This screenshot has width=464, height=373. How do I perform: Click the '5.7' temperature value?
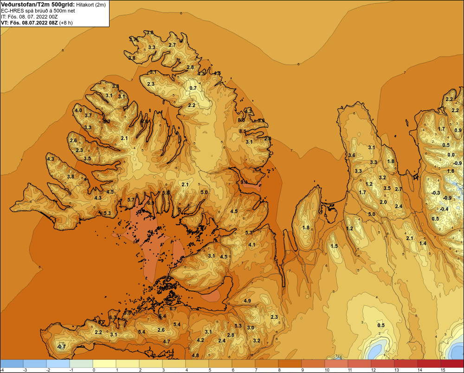point(131,200)
